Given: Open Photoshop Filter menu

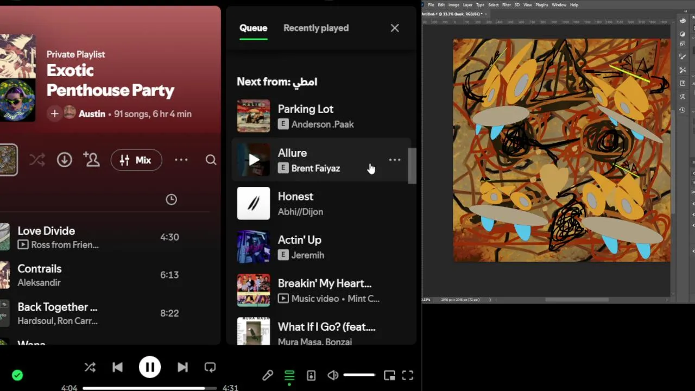Looking at the screenshot, I should [x=507, y=5].
